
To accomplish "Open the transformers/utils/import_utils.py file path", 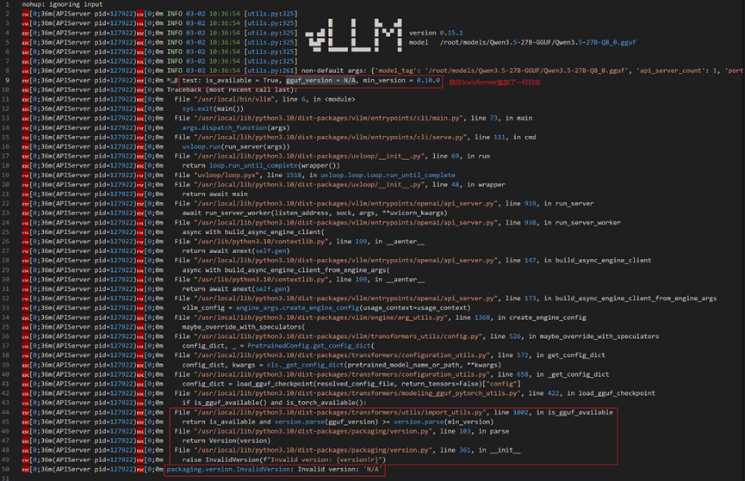I will pos(340,412).
